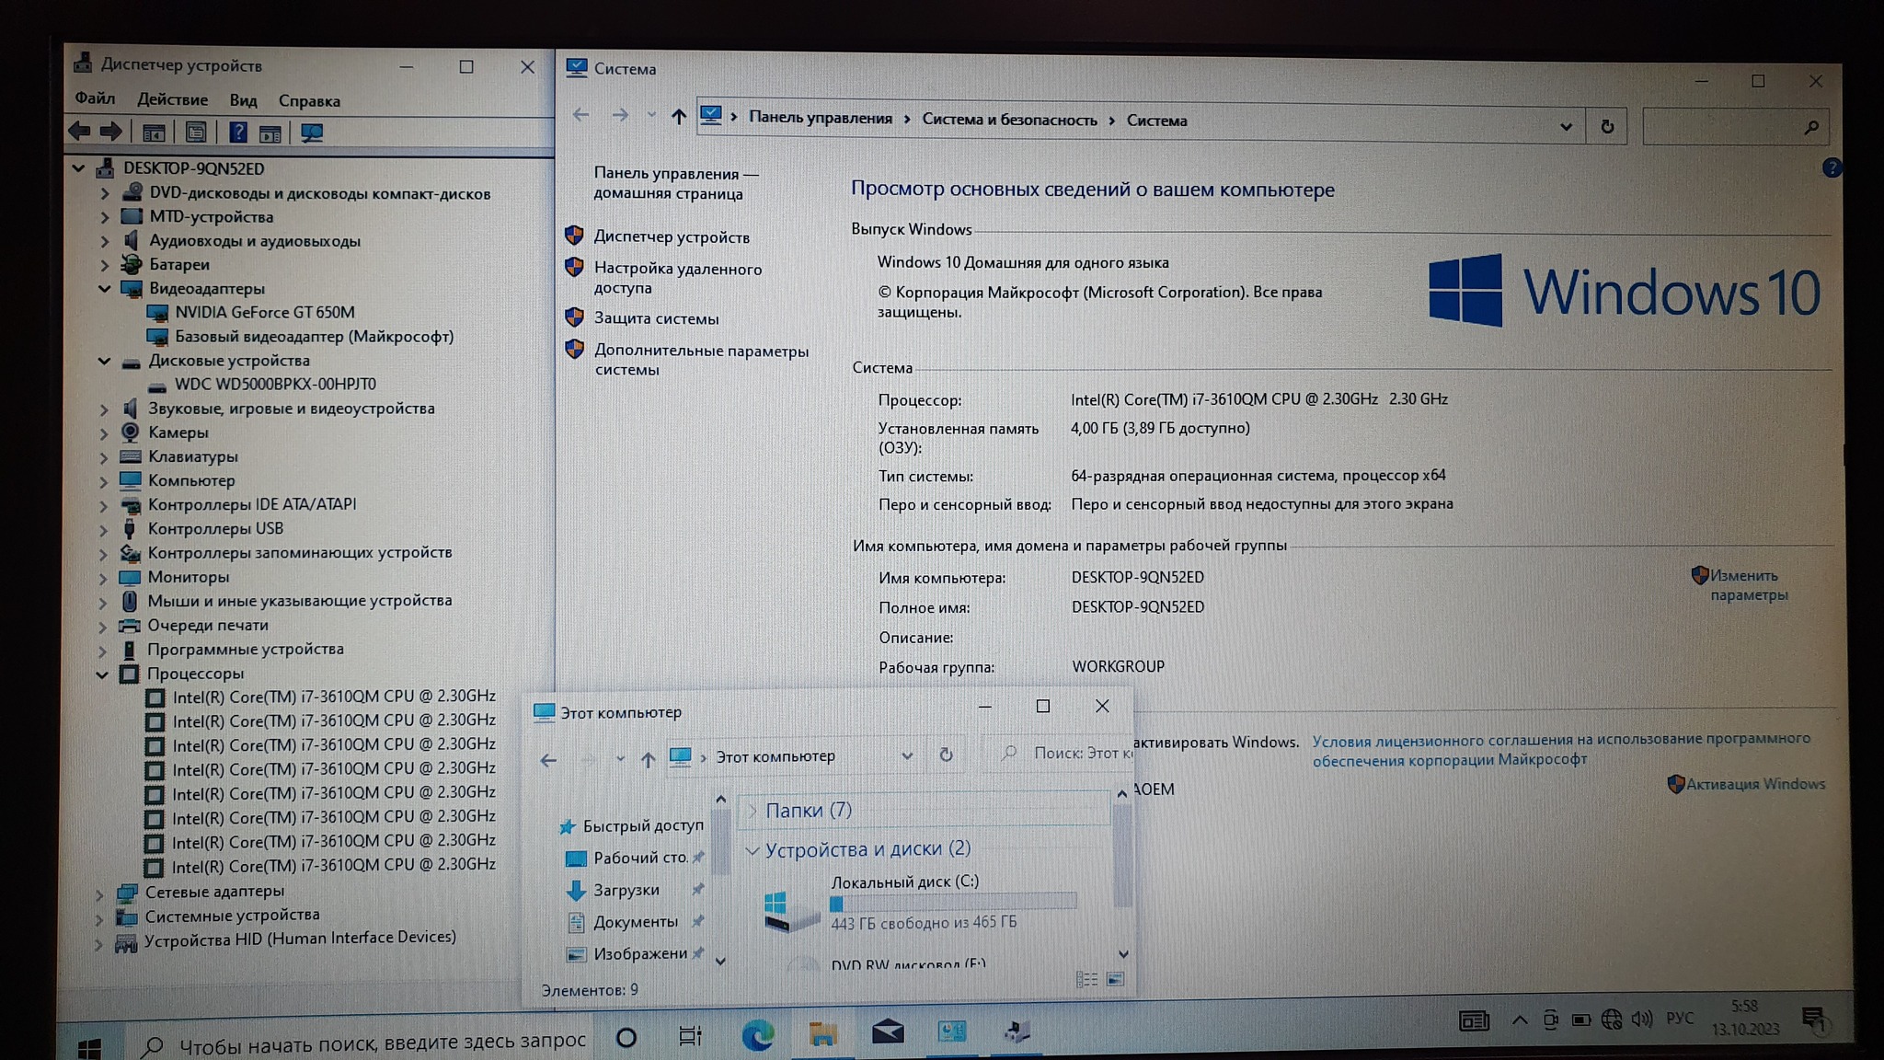Click the back arrow in Device Manager toolbar
This screenshot has height=1060, width=1884.
pos(80,132)
